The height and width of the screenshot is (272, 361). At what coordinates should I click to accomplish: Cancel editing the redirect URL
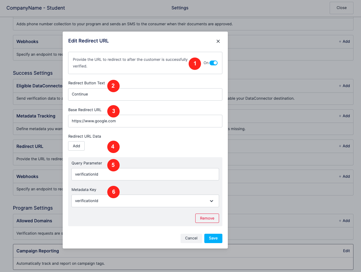click(191, 238)
